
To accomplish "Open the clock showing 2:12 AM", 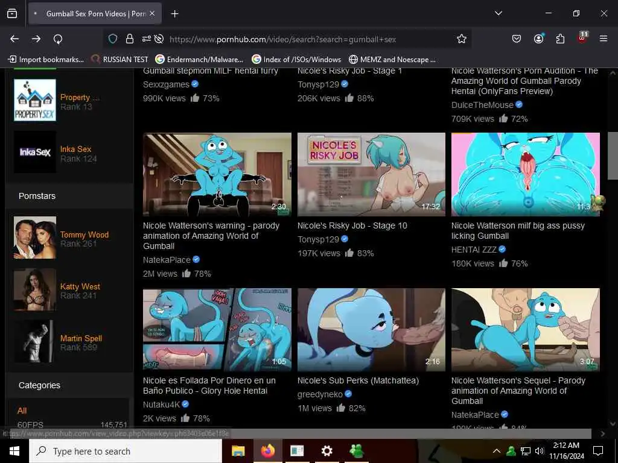I will [566, 451].
